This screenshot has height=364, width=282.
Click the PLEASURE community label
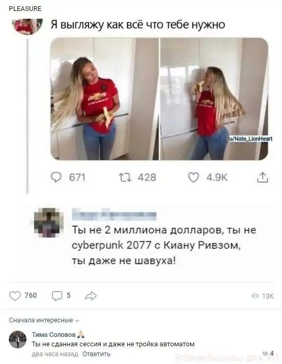pos(25,9)
